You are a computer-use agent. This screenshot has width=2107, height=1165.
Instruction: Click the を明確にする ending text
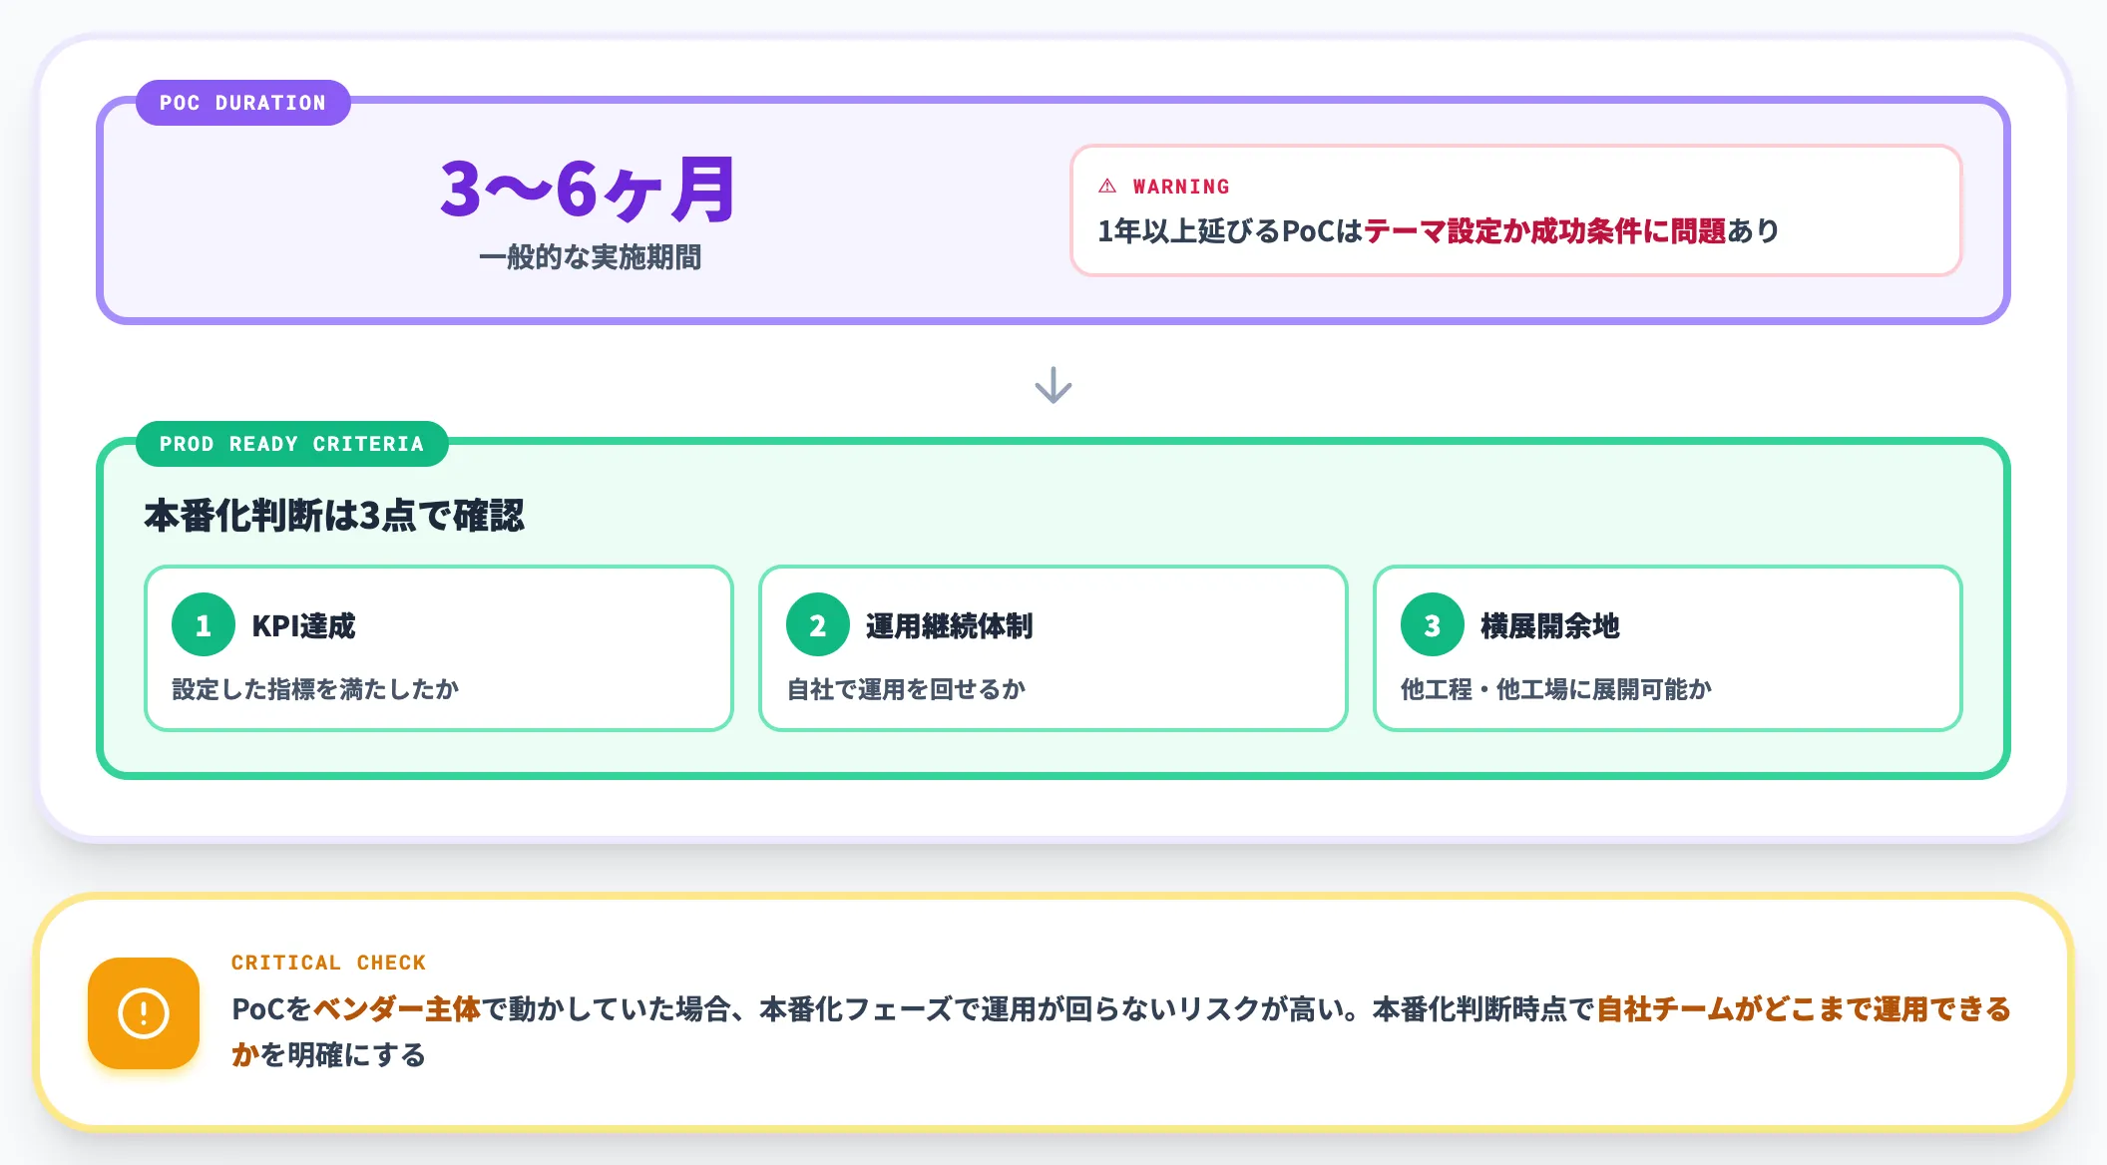[343, 1055]
